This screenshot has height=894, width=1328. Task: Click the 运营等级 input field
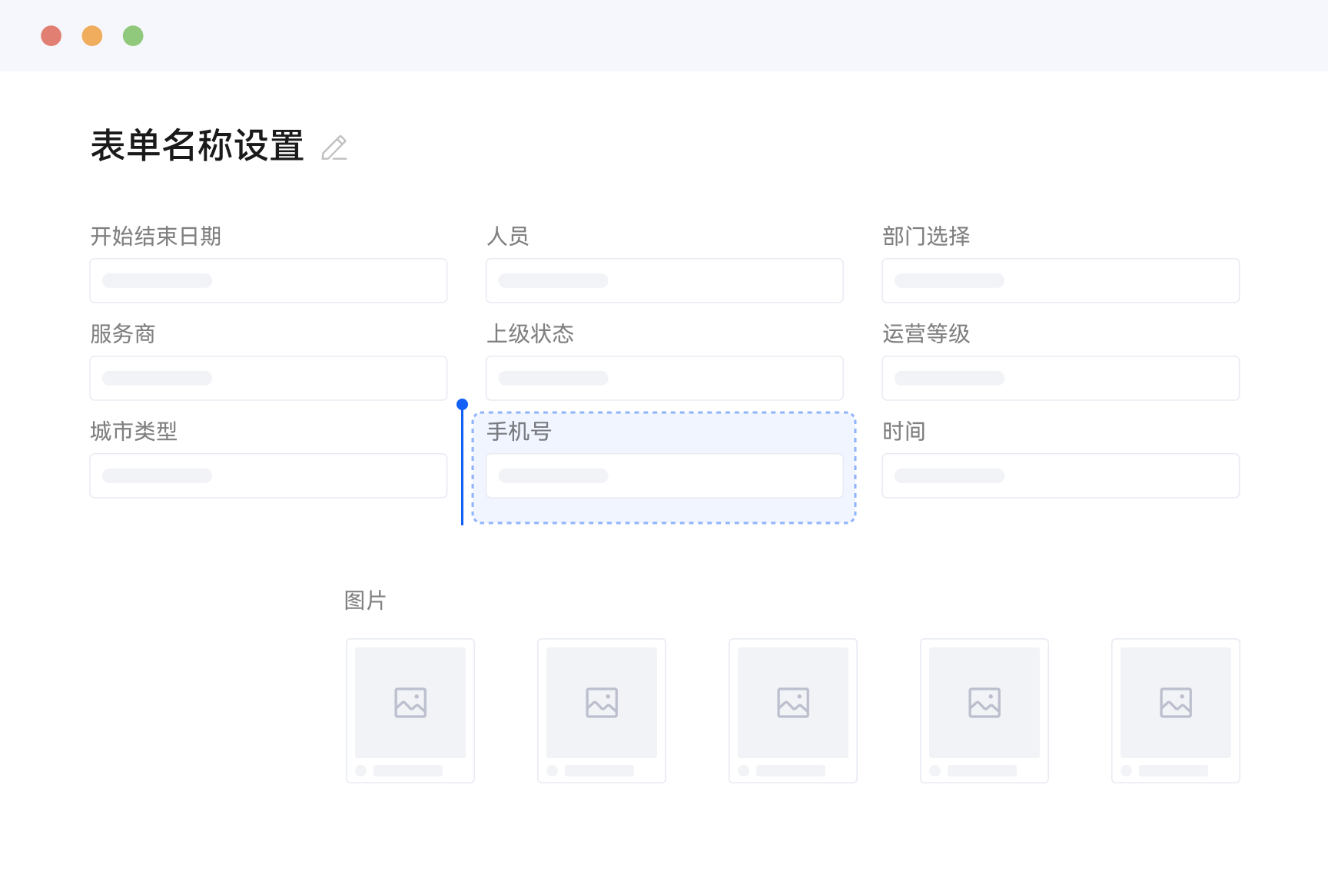coord(1061,378)
